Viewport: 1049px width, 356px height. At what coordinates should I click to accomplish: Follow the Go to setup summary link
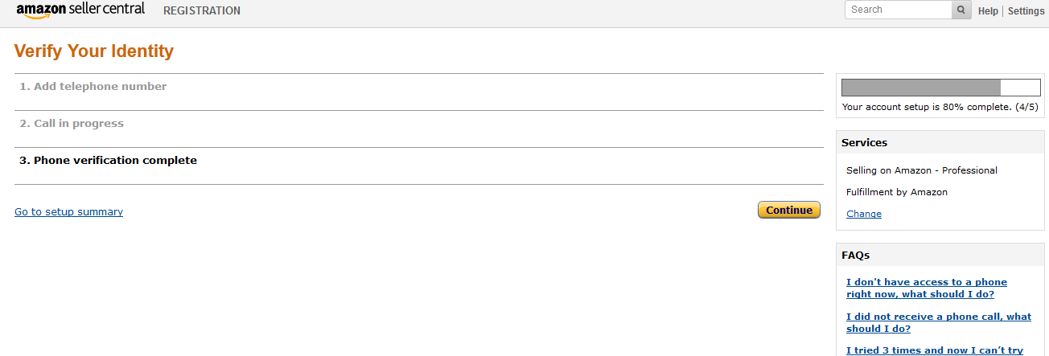click(68, 212)
